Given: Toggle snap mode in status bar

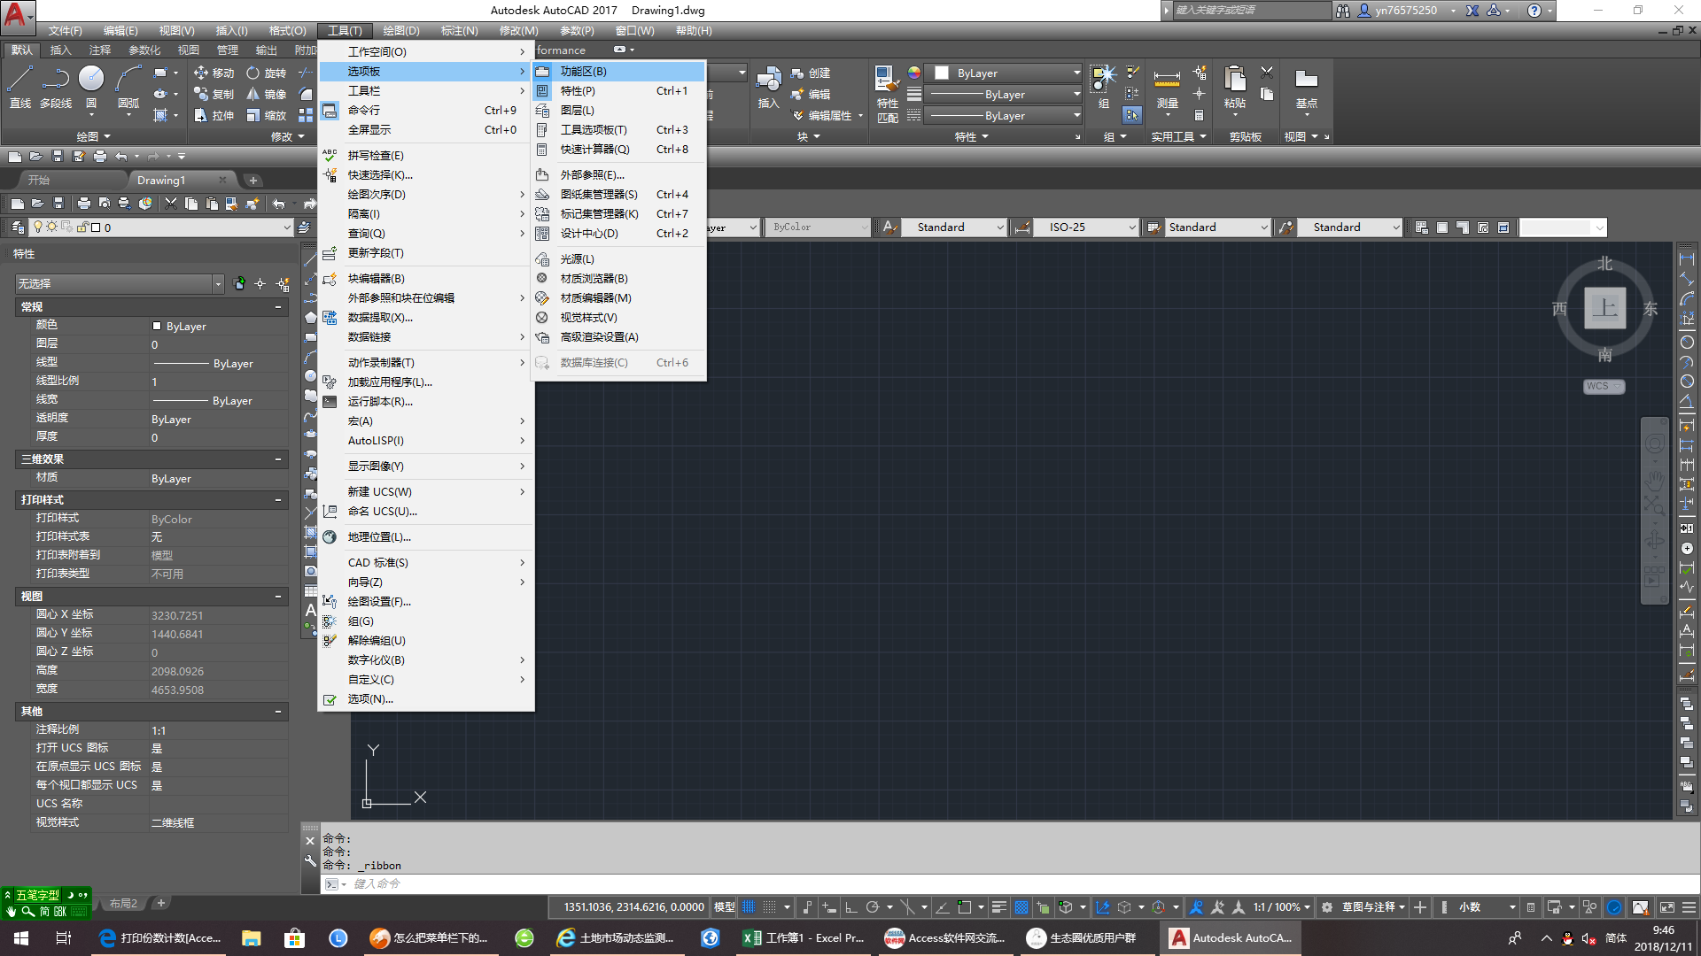Looking at the screenshot, I should 770,907.
